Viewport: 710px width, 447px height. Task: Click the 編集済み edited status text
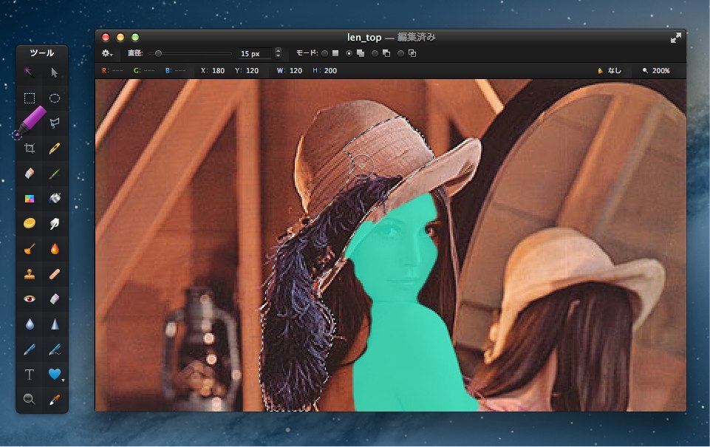(417, 37)
